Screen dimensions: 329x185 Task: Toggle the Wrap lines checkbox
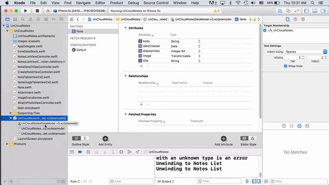(285, 66)
